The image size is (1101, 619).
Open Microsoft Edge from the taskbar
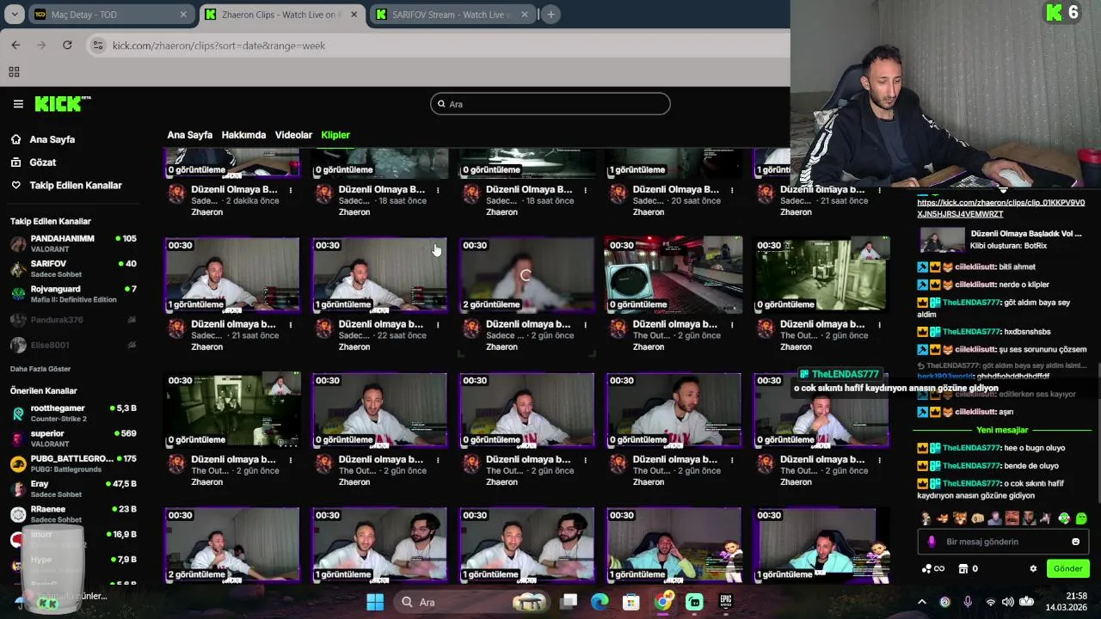600,602
